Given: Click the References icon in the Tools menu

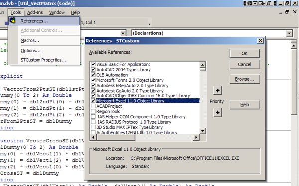Looking at the screenshot, I should (13, 20).
